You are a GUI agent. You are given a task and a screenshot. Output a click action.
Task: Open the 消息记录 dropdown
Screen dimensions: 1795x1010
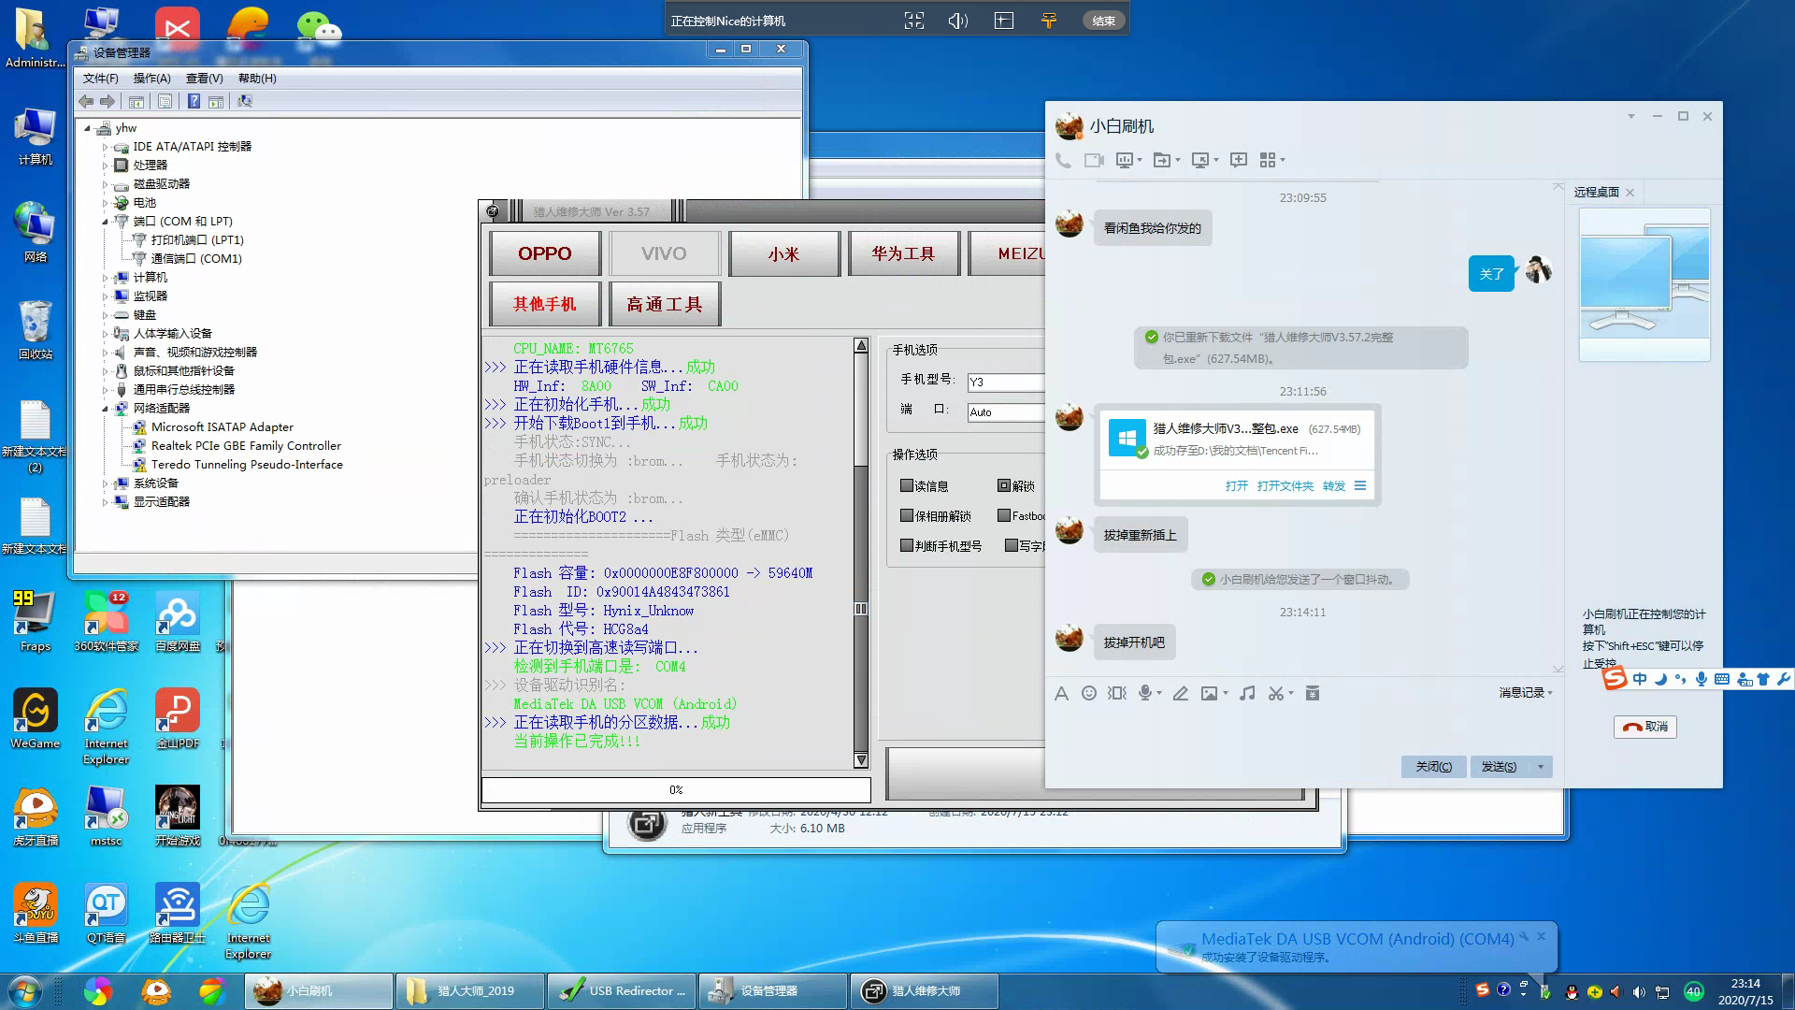(x=1526, y=692)
